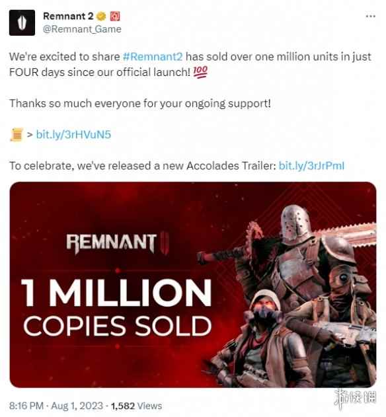
Task: Click the '1 MILLION' headline text
Action: click(x=116, y=293)
